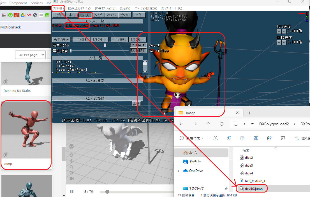The height and width of the screenshot is (197, 310).
Task: Select ホーム in Explorer sidebar
Action: (201, 153)
